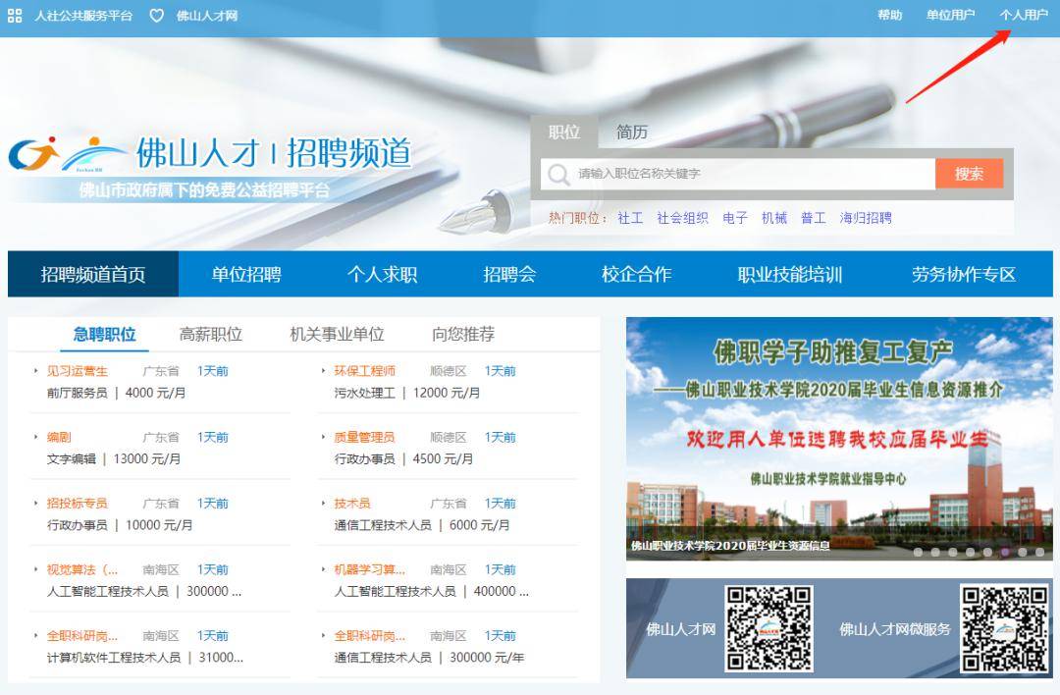Open 招聘会 in navigation bar
Image resolution: width=1060 pixels, height=695 pixels.
509,274
